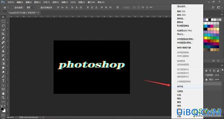Open the Layers panel flyout menu
Viewport: 224px width, 119px height.
tap(222, 66)
